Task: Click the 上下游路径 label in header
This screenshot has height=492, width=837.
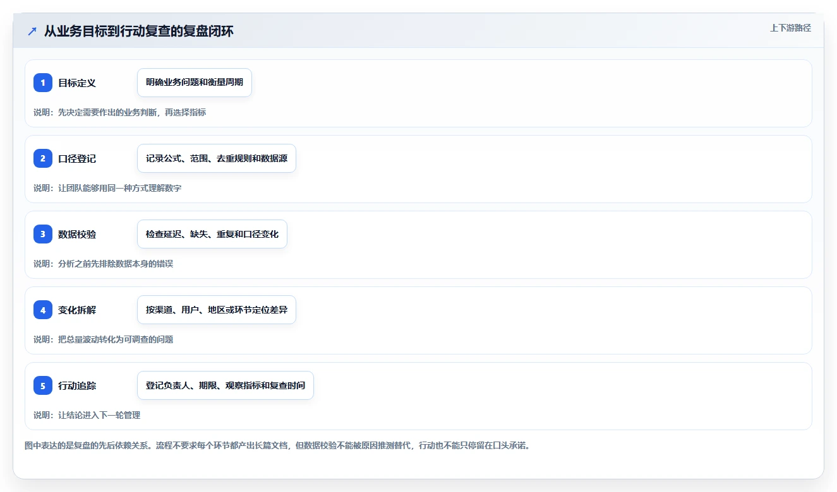Action: click(790, 28)
